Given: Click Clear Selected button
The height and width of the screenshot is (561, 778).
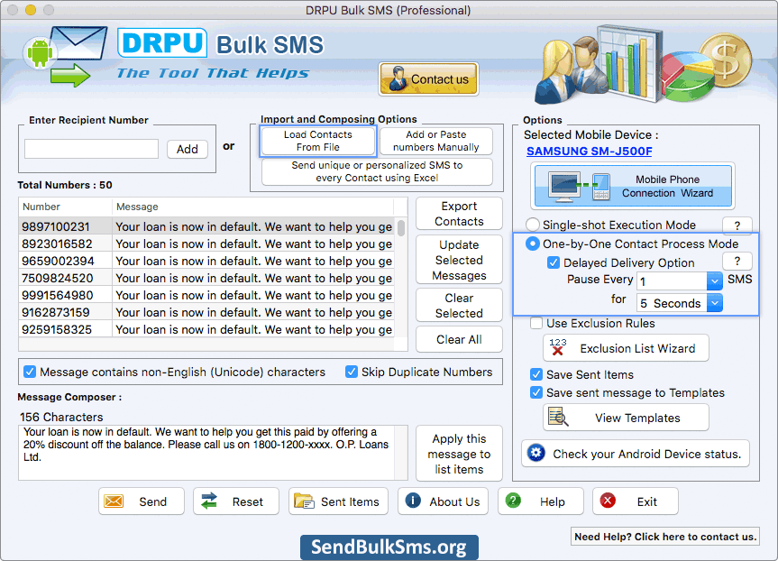Looking at the screenshot, I should 459,306.
